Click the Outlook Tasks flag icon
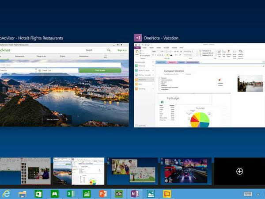Viewport: 265px width, 199px height. tap(229, 54)
